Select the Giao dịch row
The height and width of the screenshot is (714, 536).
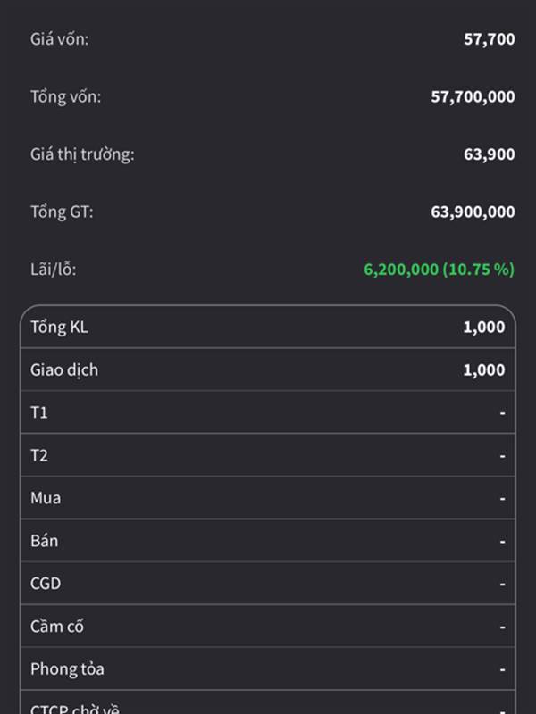pyautogui.click(x=268, y=369)
